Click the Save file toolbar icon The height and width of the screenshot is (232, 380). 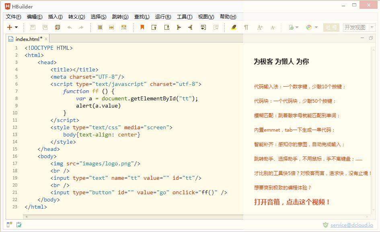[x=33, y=27]
